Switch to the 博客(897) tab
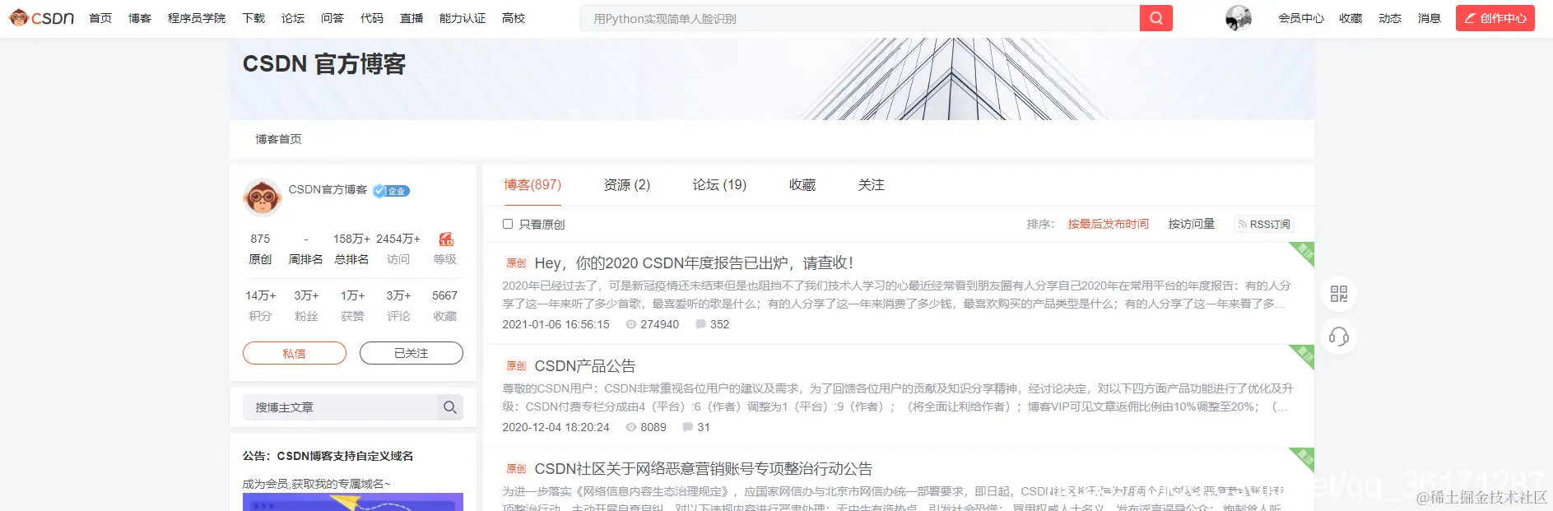Viewport: 1553px width, 511px height. pyautogui.click(x=532, y=185)
